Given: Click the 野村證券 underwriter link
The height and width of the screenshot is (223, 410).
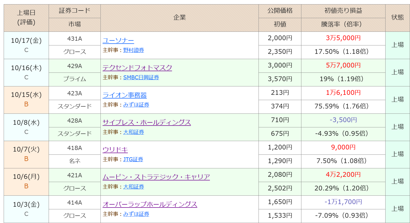Looking at the screenshot, I should click(134, 50).
